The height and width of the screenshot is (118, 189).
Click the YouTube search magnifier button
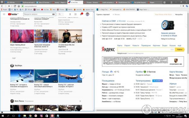coord(60,14)
